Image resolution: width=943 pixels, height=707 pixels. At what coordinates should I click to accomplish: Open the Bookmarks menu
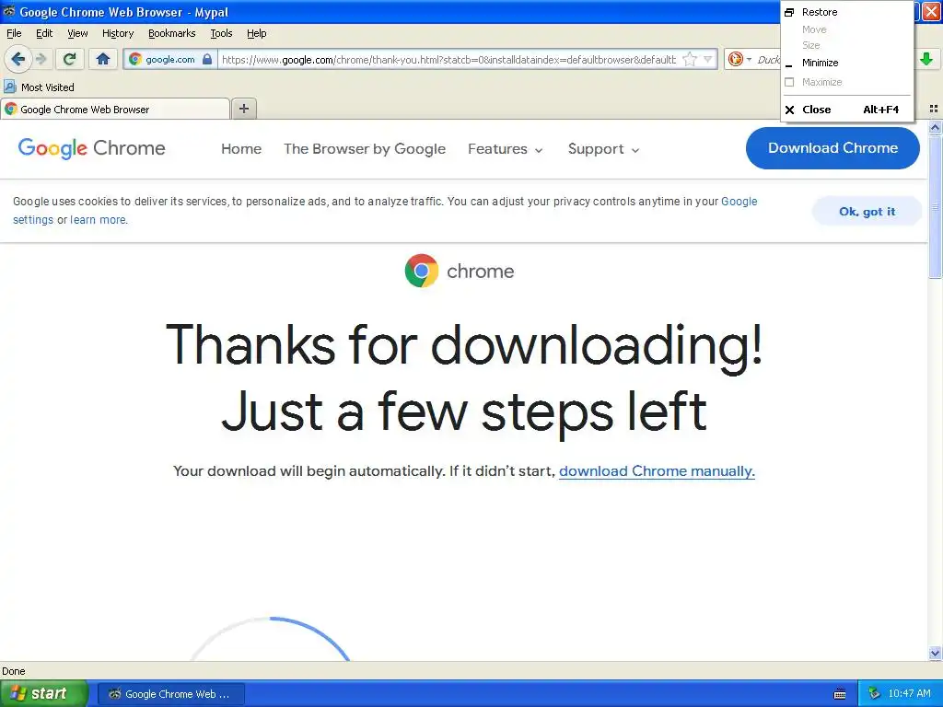(171, 33)
